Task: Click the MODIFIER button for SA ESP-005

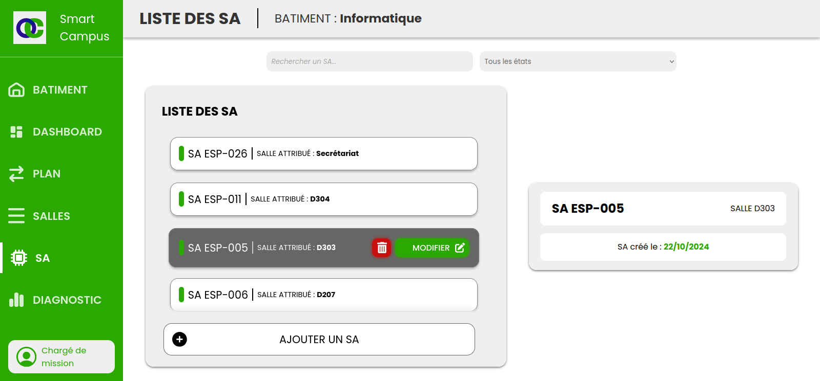Action: tap(432, 248)
